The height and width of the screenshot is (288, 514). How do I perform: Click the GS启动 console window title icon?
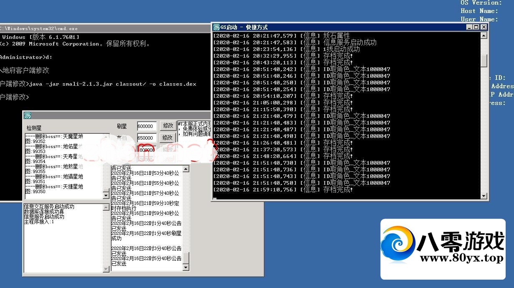(216, 27)
